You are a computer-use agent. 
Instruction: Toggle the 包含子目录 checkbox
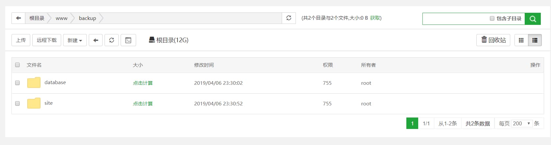coord(492,18)
